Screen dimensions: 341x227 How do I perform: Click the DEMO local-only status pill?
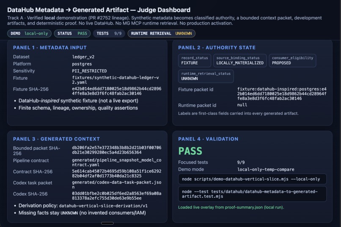pyautogui.click(x=29, y=33)
